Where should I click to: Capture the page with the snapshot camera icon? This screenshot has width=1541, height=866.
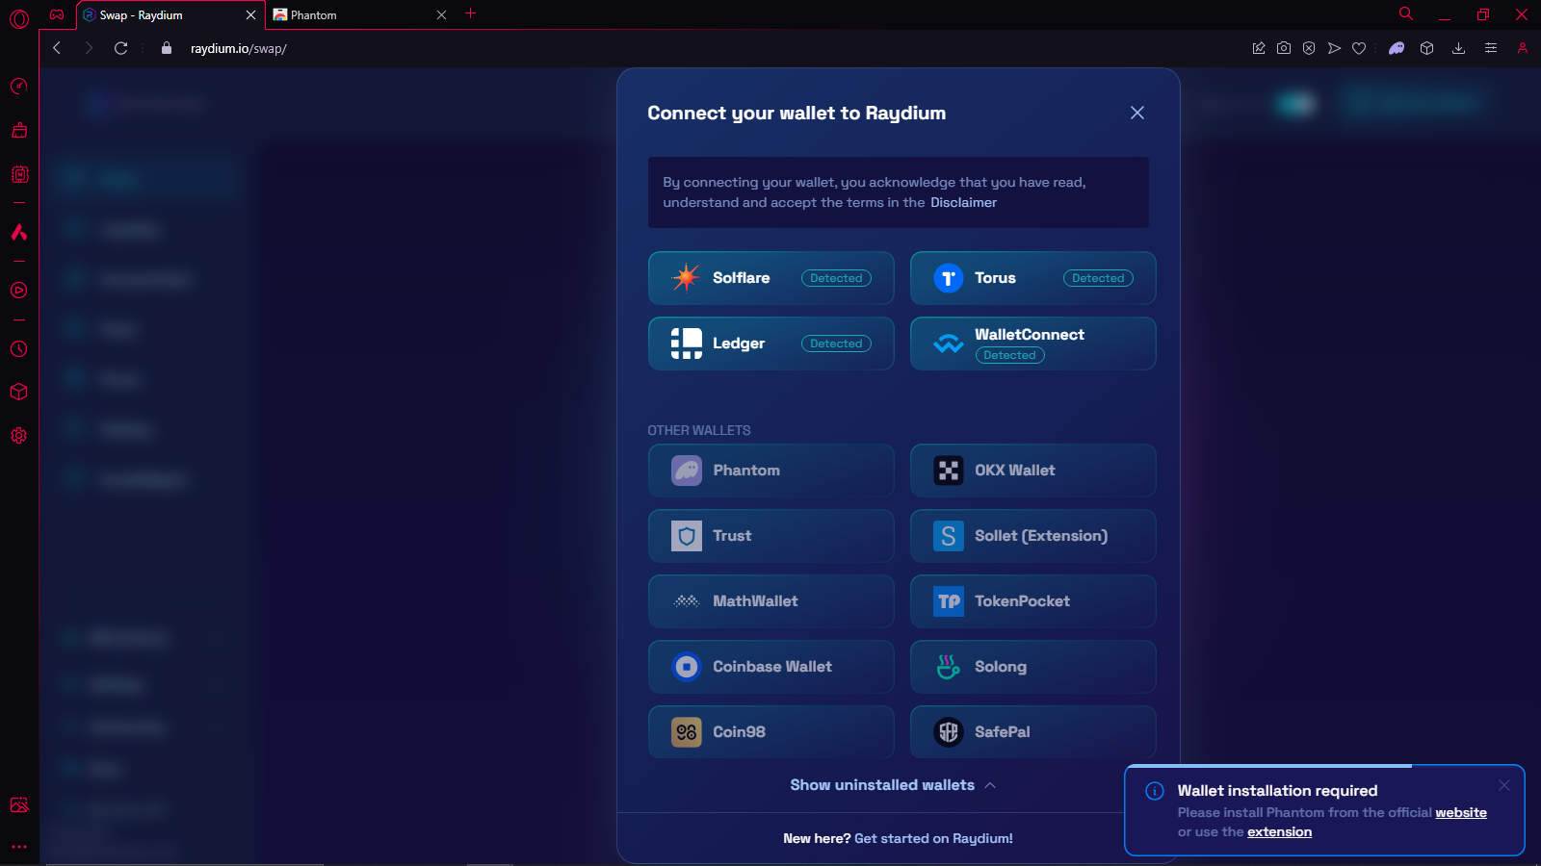[x=1284, y=48]
